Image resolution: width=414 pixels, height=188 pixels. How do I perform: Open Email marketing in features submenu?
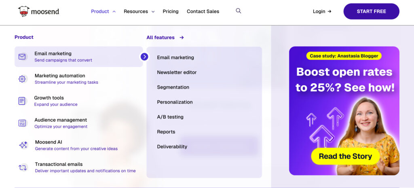coord(175,57)
